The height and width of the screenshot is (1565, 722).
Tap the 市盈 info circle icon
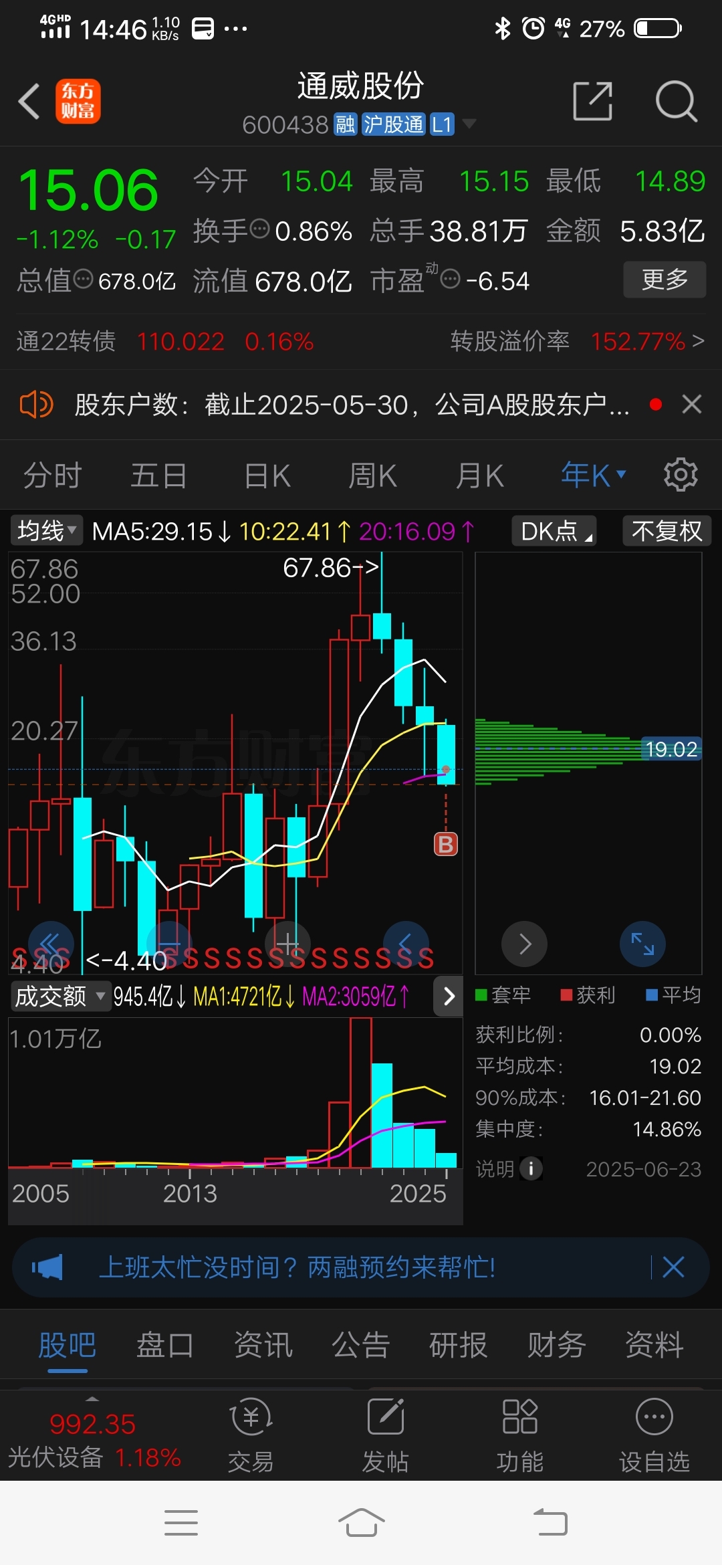pos(451,279)
